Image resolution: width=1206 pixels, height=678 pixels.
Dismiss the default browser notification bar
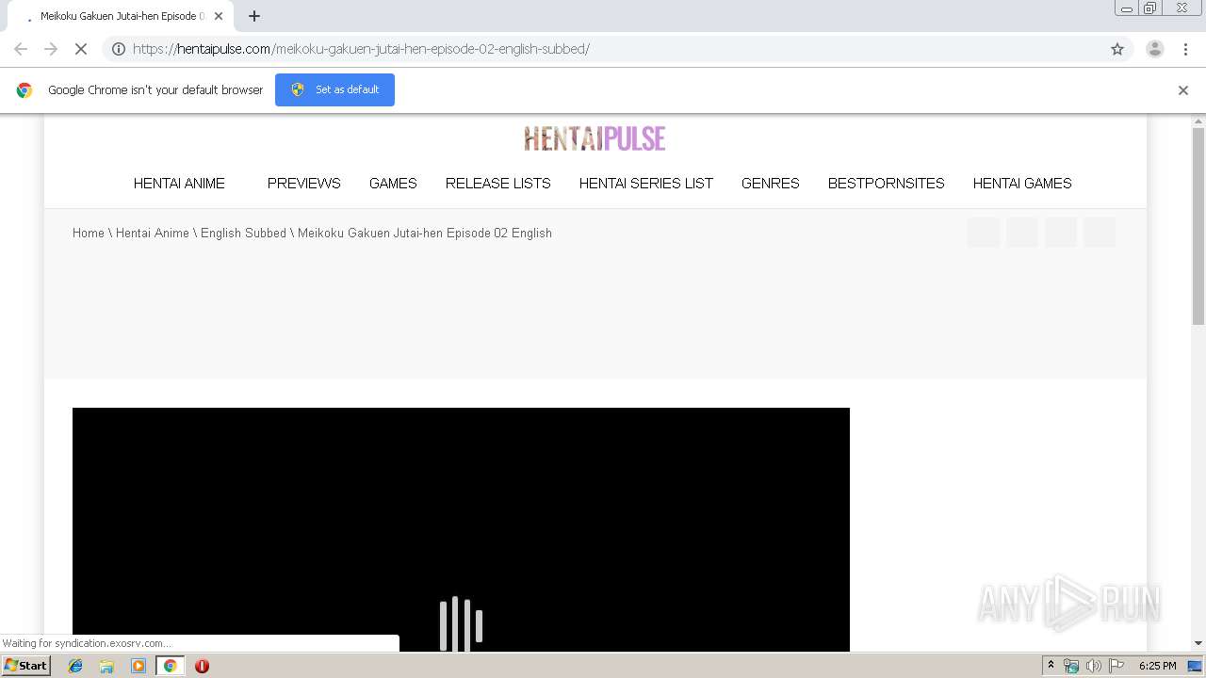pyautogui.click(x=1183, y=90)
